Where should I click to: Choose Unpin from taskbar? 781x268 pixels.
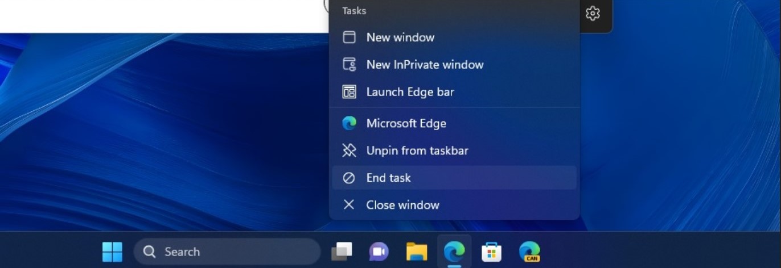click(x=417, y=150)
